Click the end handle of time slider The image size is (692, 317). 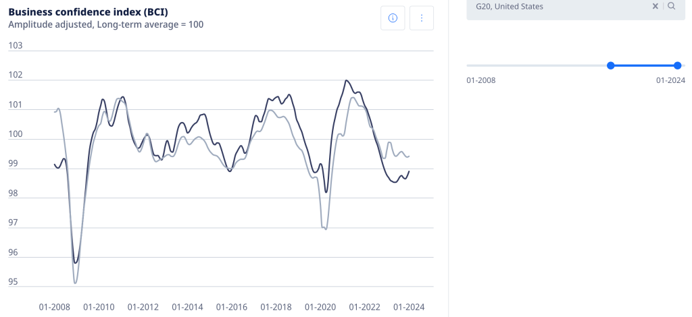pyautogui.click(x=678, y=65)
